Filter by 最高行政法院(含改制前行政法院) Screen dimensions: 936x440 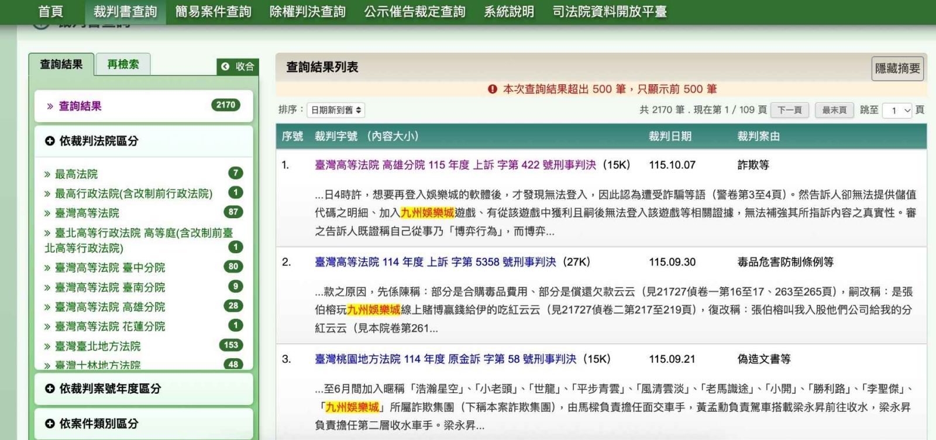pos(133,194)
